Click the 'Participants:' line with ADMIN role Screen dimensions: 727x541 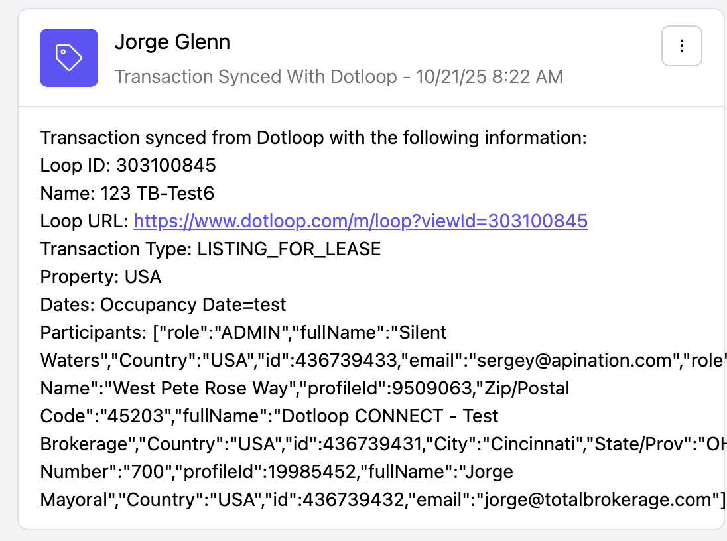pyautogui.click(x=243, y=332)
